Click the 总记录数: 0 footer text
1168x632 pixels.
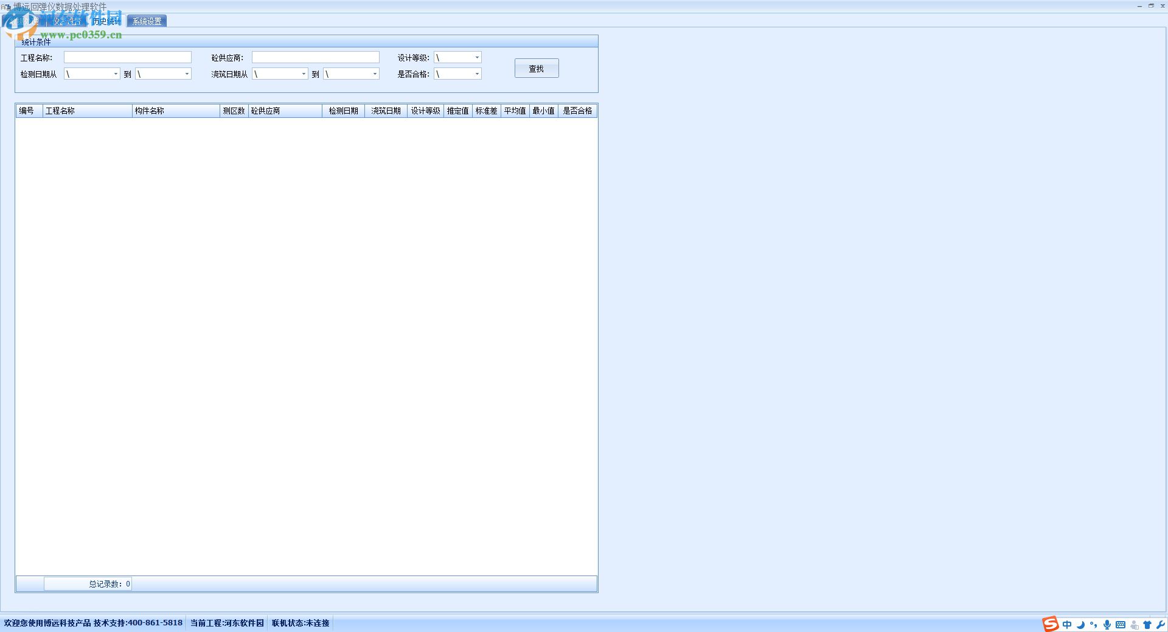(x=109, y=584)
